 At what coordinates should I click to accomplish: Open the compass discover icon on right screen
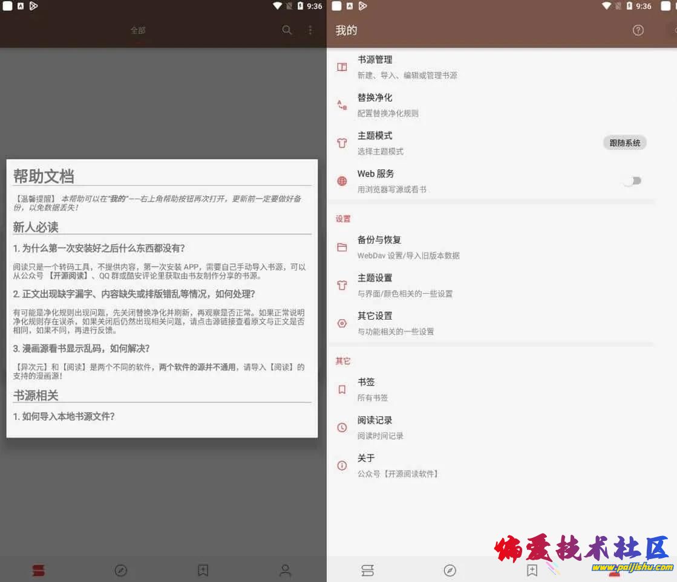[x=450, y=570]
